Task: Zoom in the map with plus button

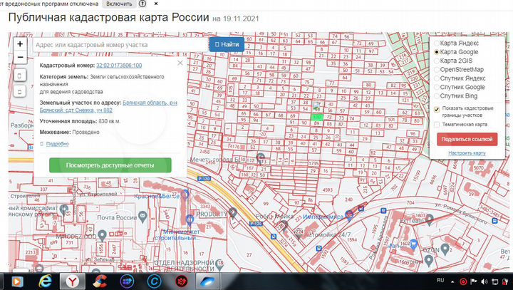Action: tap(20, 44)
